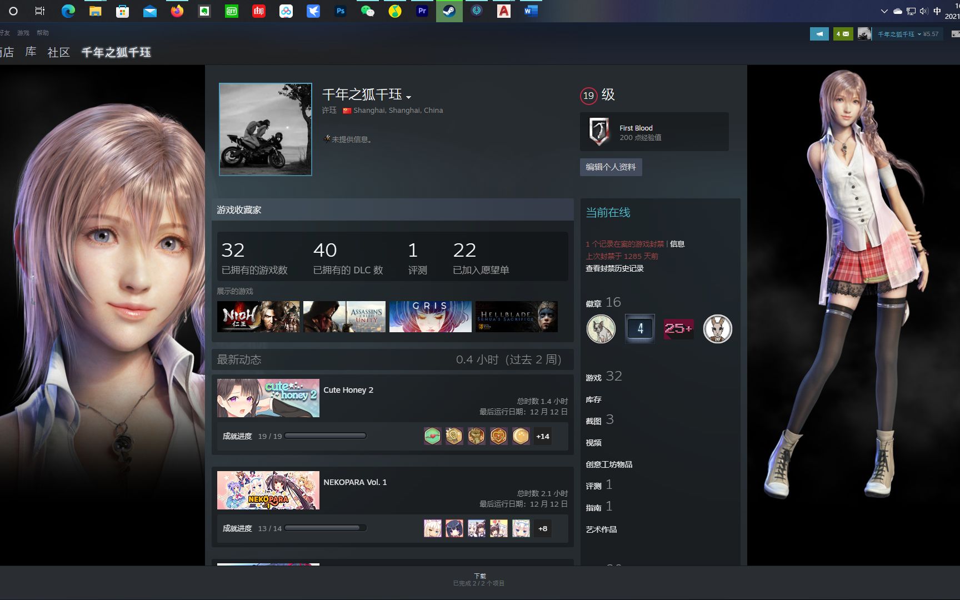Open WeChat from the taskbar
This screenshot has width=960, height=600.
[368, 11]
